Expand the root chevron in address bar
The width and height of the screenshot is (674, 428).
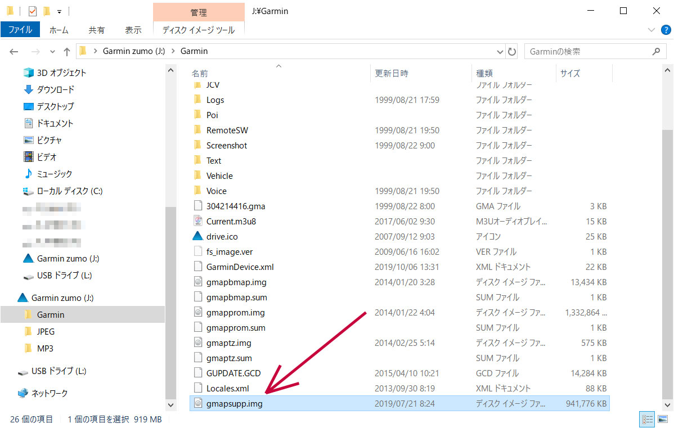(95, 51)
